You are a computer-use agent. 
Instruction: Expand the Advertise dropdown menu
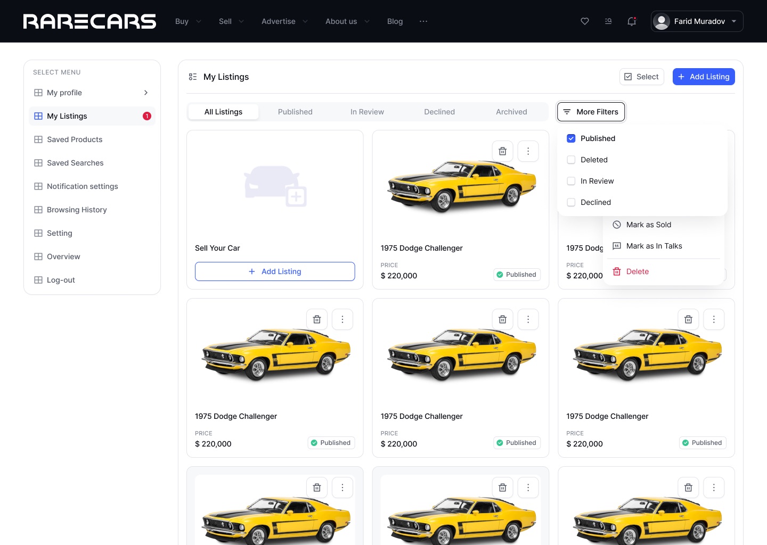[284, 21]
